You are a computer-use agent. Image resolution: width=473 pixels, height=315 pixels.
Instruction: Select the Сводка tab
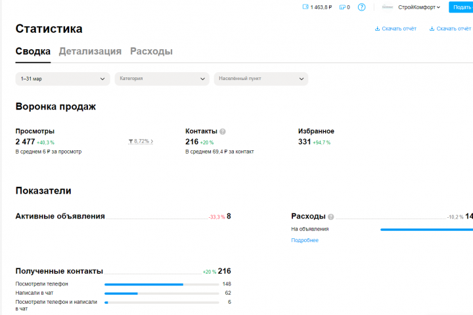click(x=33, y=51)
